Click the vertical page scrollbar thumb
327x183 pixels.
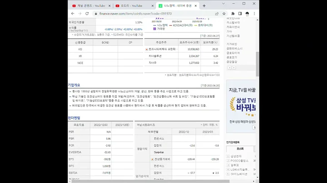pyautogui.click(x=258, y=64)
